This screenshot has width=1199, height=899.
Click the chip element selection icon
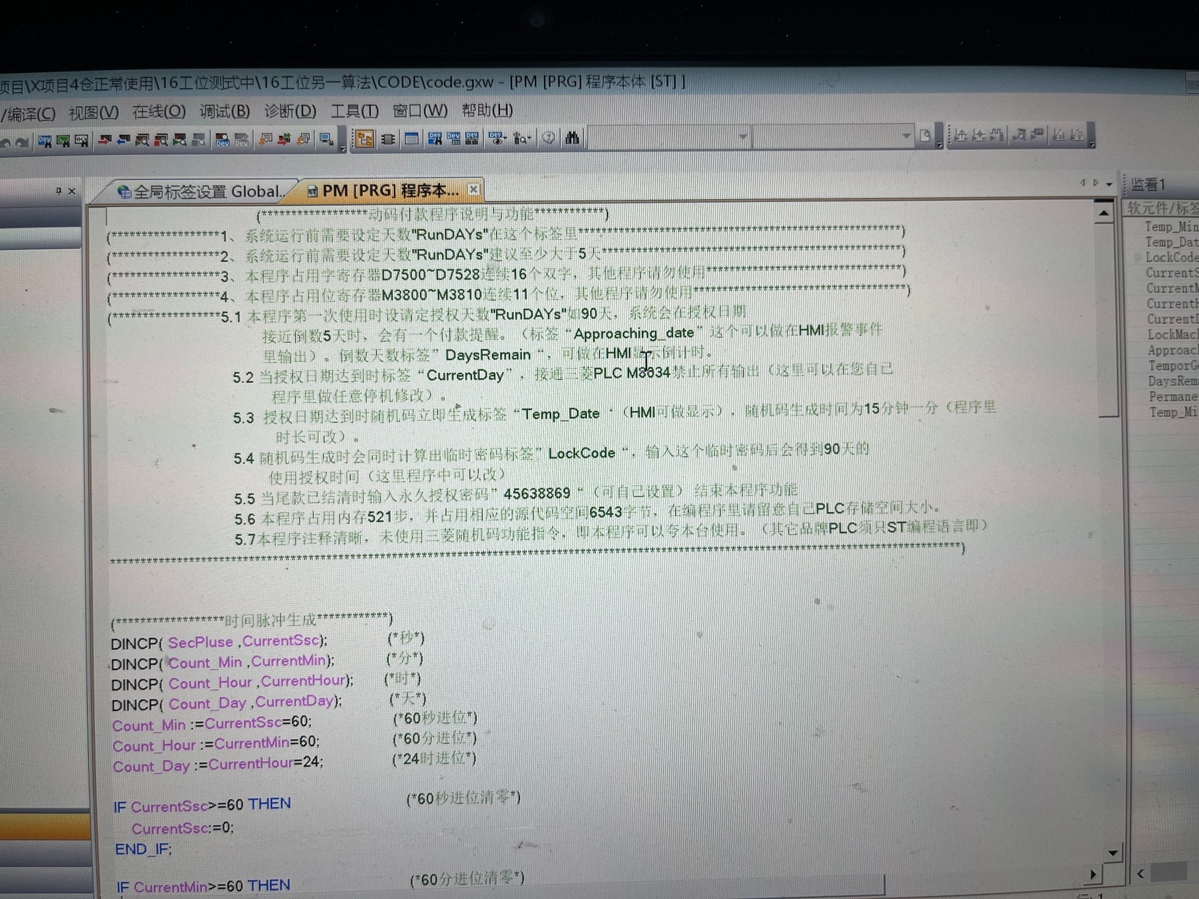[x=388, y=139]
